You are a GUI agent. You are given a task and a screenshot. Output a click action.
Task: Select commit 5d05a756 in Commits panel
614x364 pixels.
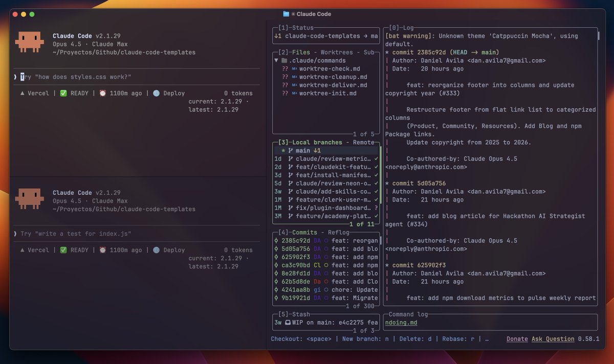coord(326,248)
